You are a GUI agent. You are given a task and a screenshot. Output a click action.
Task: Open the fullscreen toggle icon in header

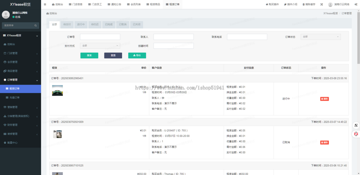[x=322, y=4]
